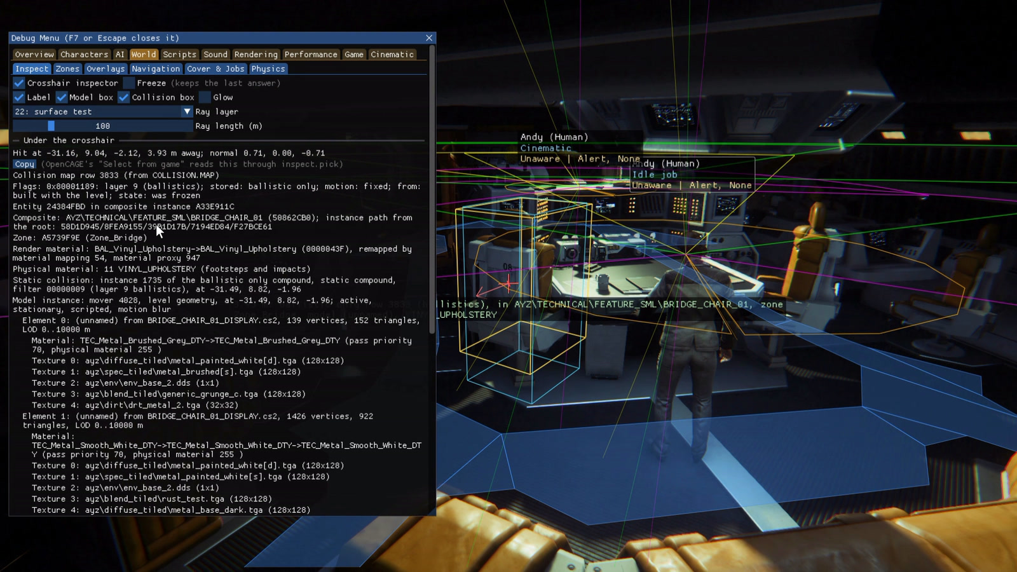Open the Cover & Jobs sub-tab
Image resolution: width=1017 pixels, height=572 pixels.
tap(215, 69)
